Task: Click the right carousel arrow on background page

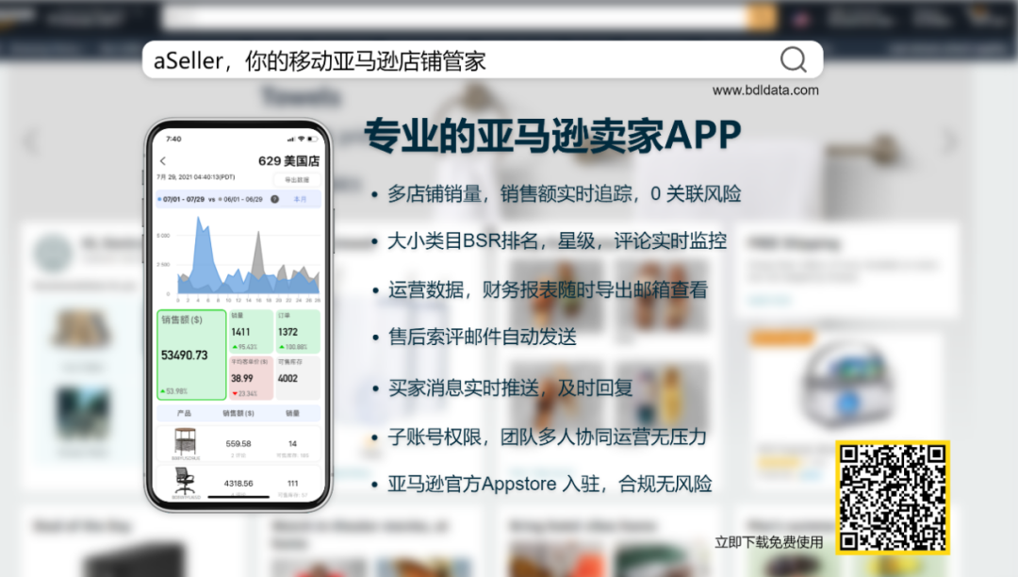Action: point(949,141)
